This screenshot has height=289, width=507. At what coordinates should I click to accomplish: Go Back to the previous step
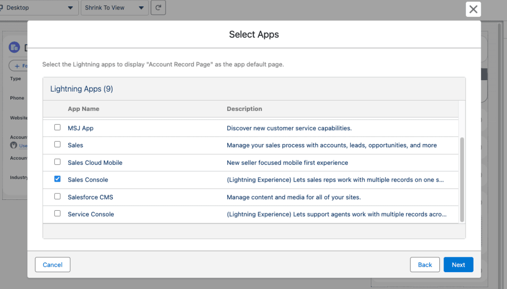coord(425,265)
